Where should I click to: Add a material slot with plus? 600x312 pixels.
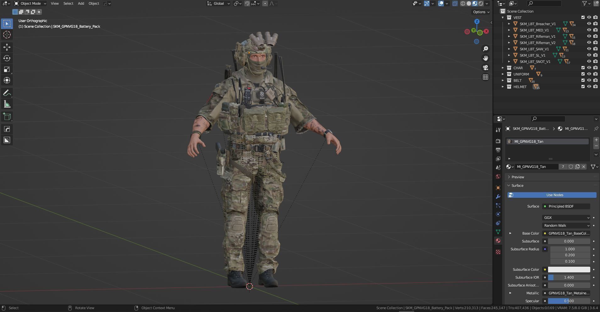[596, 140]
